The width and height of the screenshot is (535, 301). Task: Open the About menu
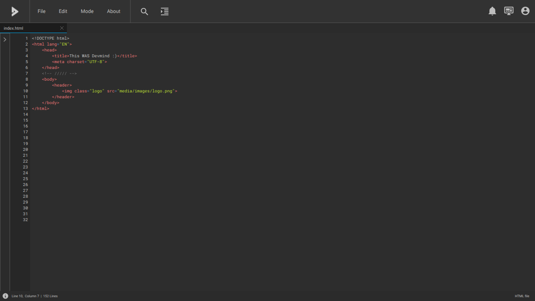114,11
